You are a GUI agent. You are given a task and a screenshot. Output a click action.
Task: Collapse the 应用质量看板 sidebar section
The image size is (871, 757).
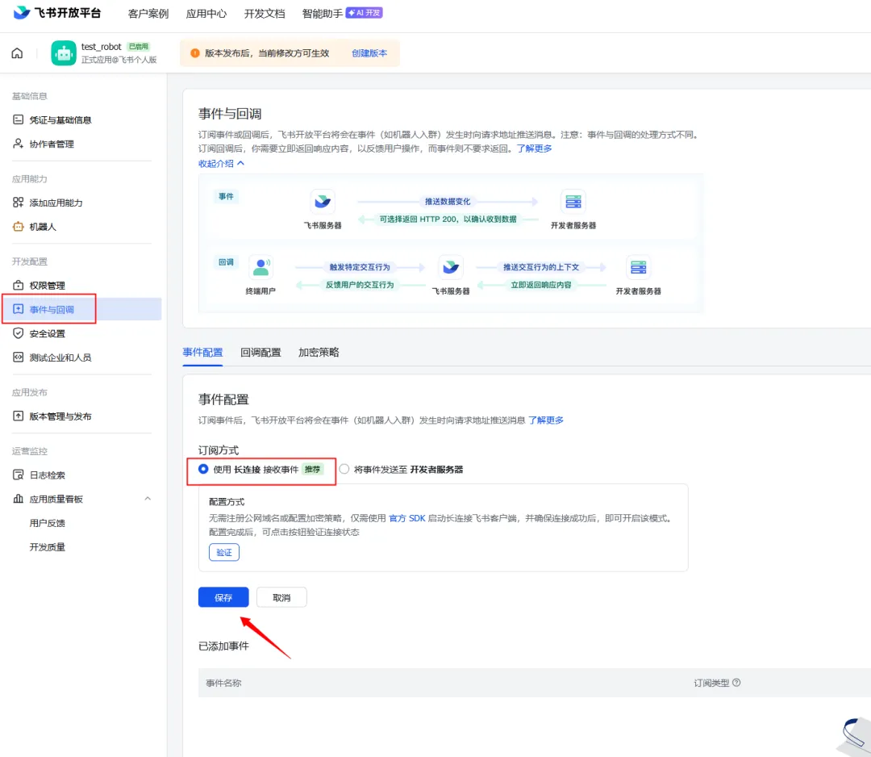point(148,499)
